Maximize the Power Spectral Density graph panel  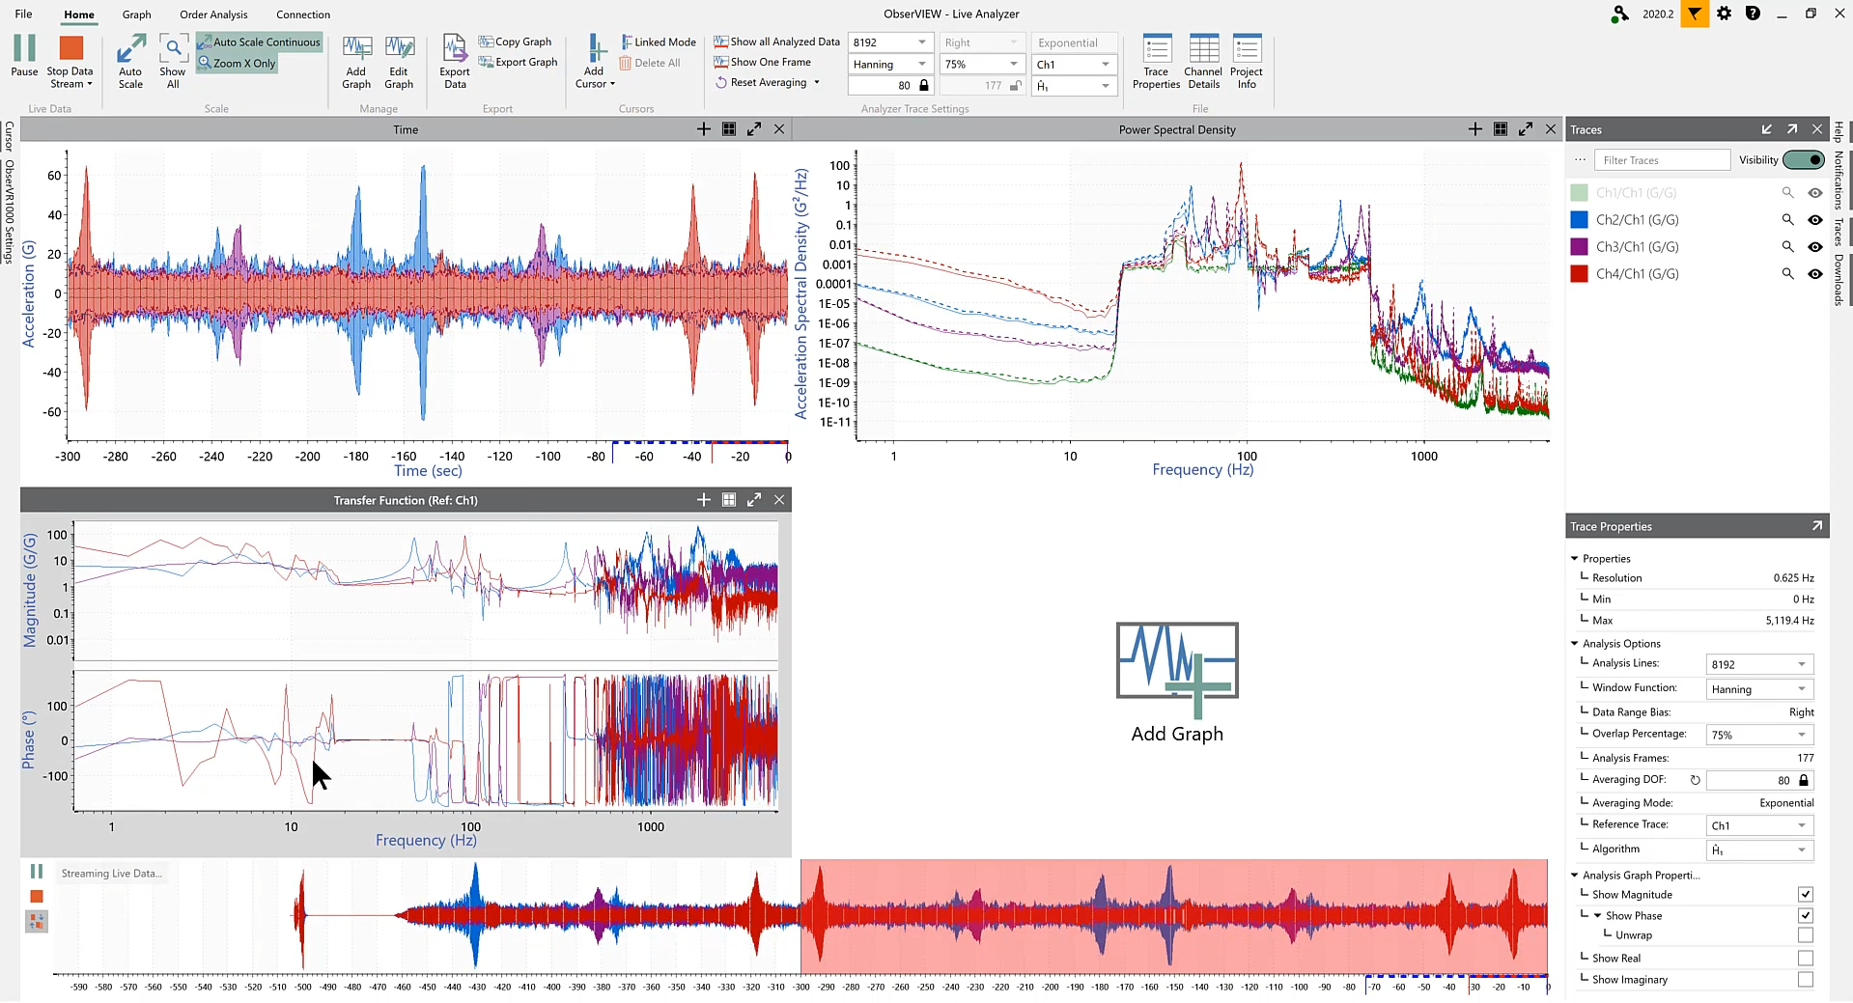1526,128
